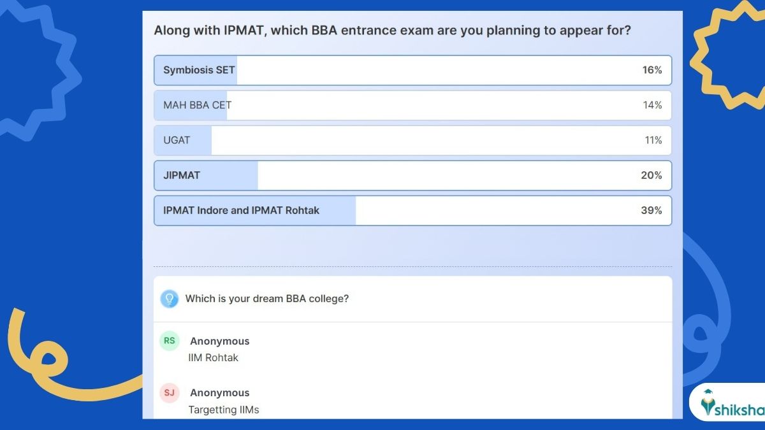Screen dimensions: 765x430
Task: Click the 14% result on MAH BBA CET
Action: 652,105
